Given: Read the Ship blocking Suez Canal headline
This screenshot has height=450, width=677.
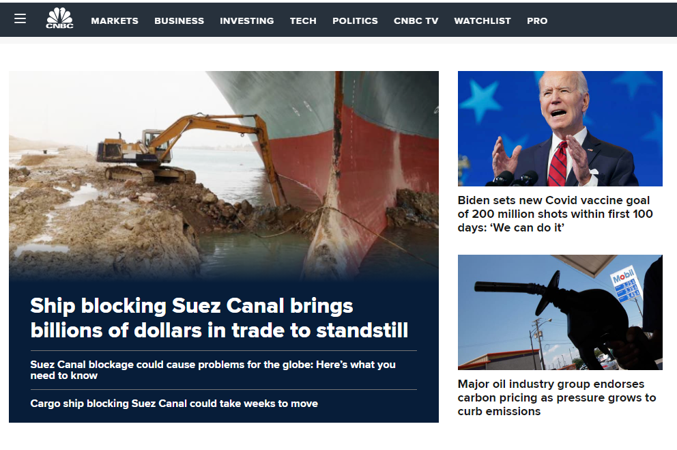Looking at the screenshot, I should tap(219, 318).
